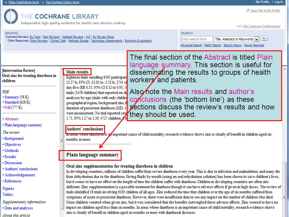This screenshot has width=289, height=217.
Task: Jump to Background section
Action: [14, 138]
